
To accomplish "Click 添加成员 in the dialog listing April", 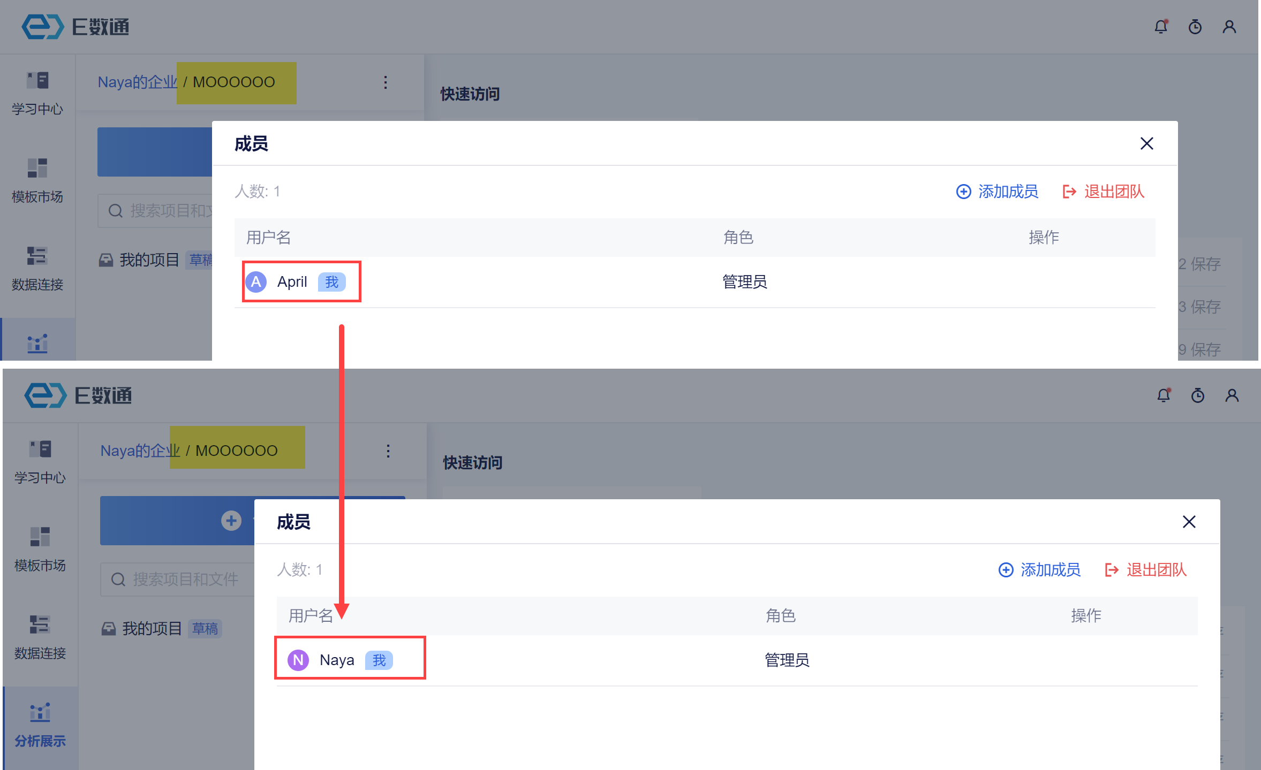I will (998, 192).
